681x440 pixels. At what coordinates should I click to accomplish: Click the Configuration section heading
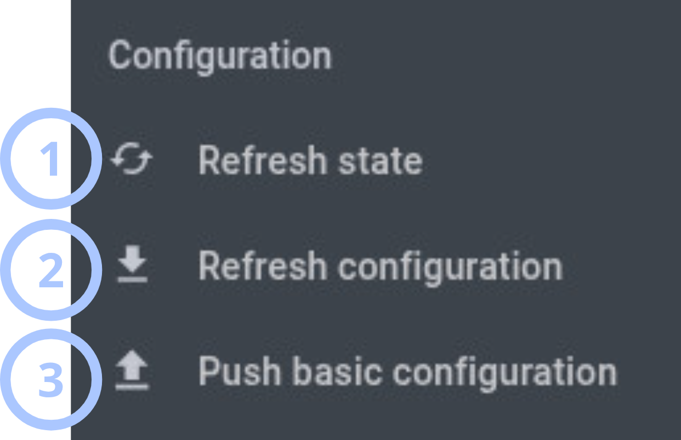[220, 56]
